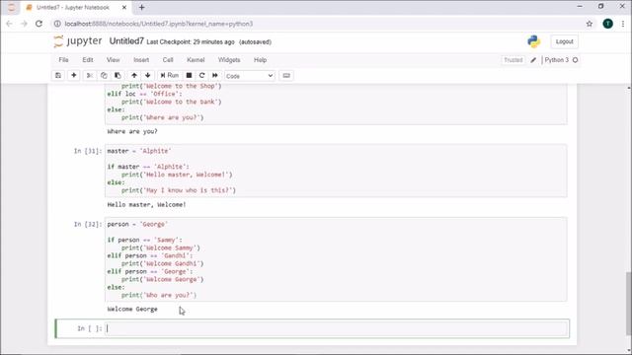Image resolution: width=632 pixels, height=355 pixels.
Task: Open the Cell menu
Action: [168, 59]
